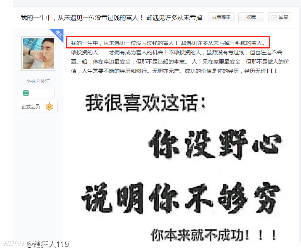Click the 只看楼主 button
The image size is (301, 250).
[x=221, y=17]
